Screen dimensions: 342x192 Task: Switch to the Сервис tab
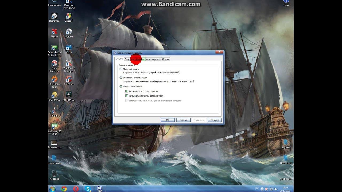click(x=166, y=59)
